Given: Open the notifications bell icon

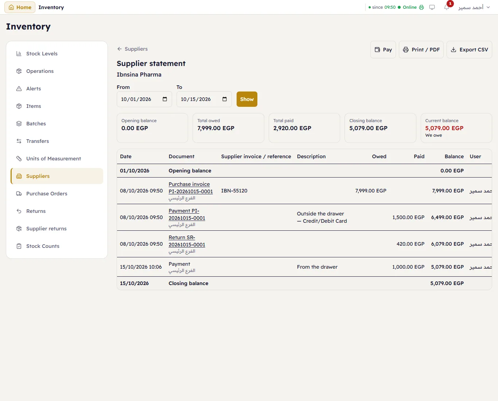Looking at the screenshot, I should tap(447, 7).
